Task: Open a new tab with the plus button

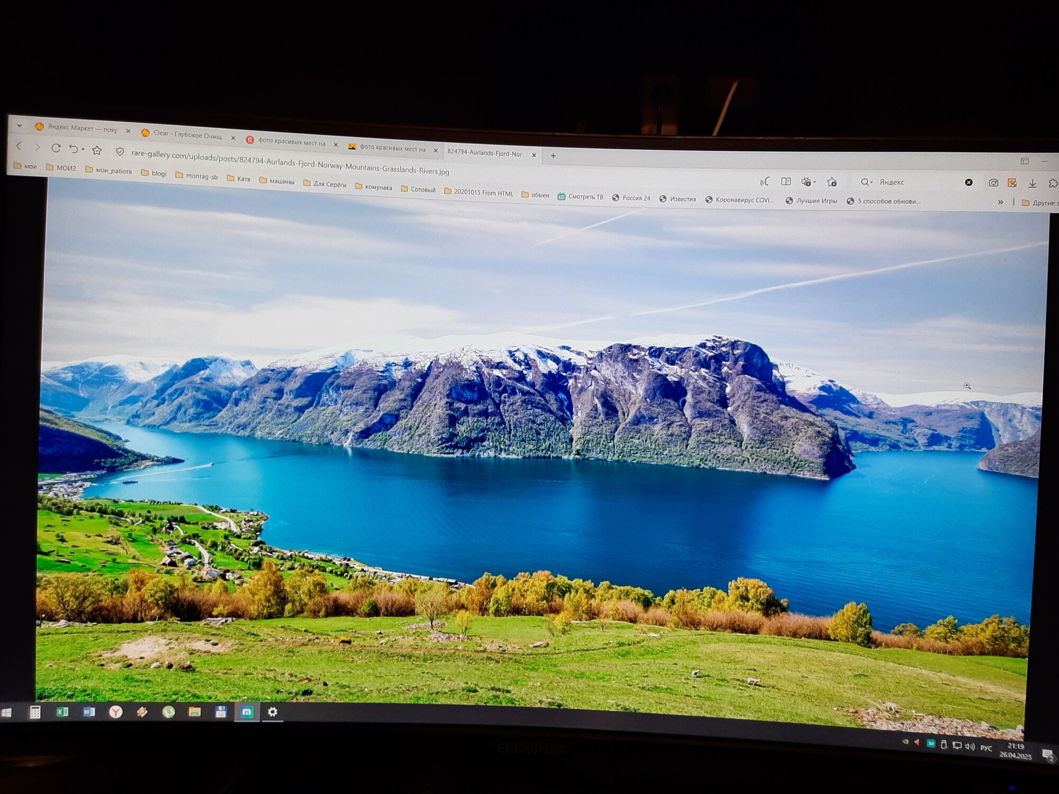Action: (553, 156)
